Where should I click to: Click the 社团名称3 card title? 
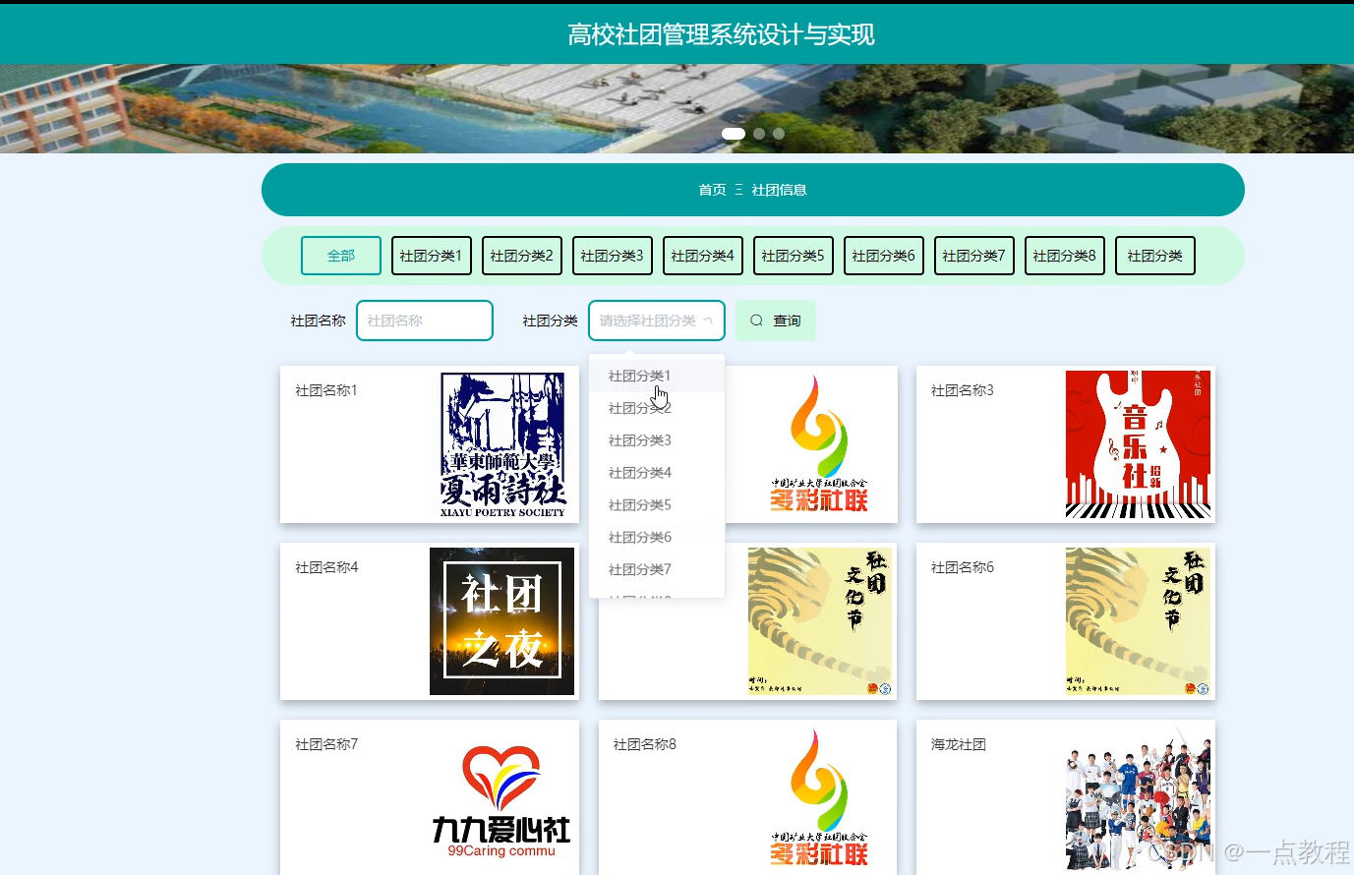pos(963,390)
